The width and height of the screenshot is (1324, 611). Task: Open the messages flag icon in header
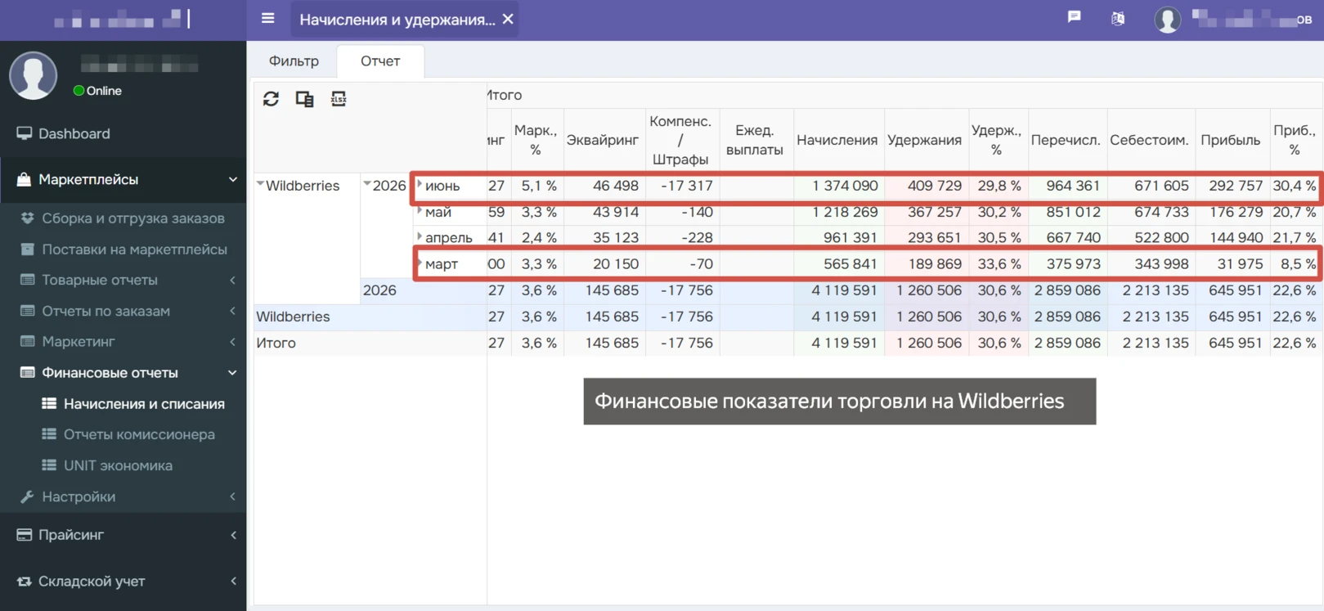(1075, 17)
